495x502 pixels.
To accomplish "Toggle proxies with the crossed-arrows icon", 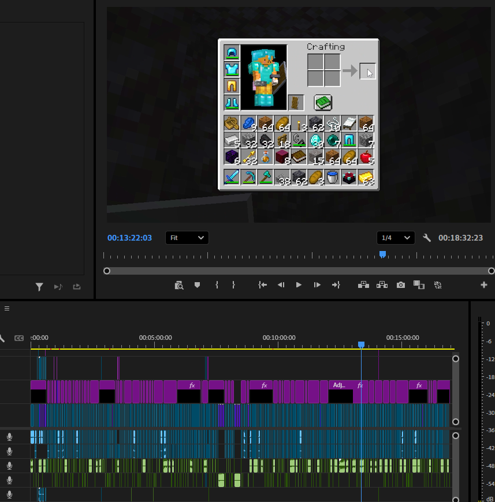I will coord(438,285).
